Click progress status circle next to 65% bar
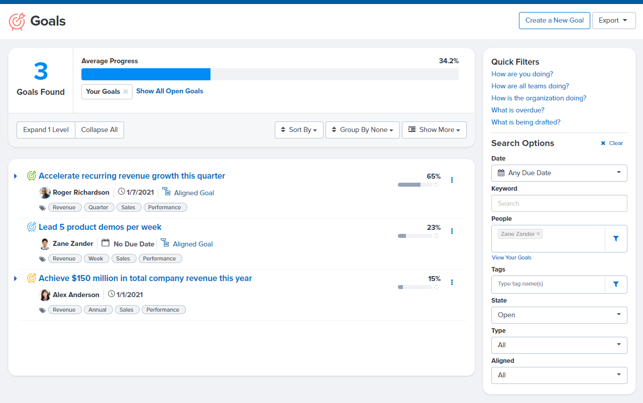643x403 pixels. 437,185
